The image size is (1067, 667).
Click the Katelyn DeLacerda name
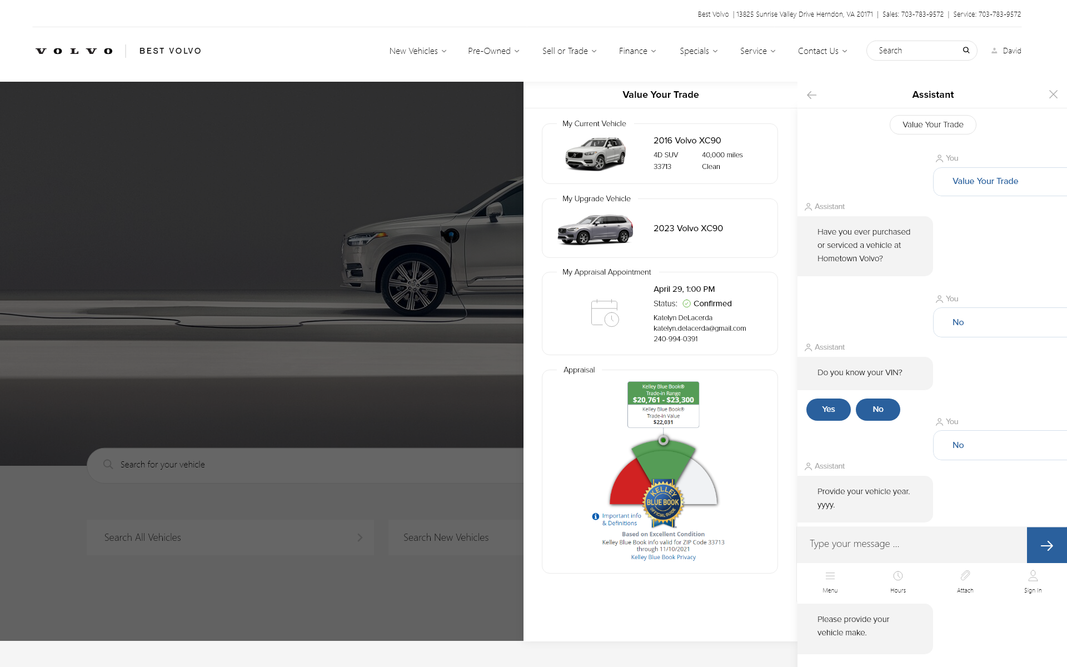coord(682,318)
